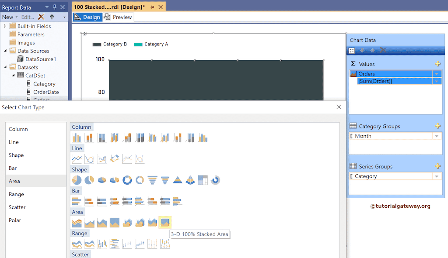Click the Category A legend color swatch
Screen dimensions: 448x258
click(x=138, y=44)
